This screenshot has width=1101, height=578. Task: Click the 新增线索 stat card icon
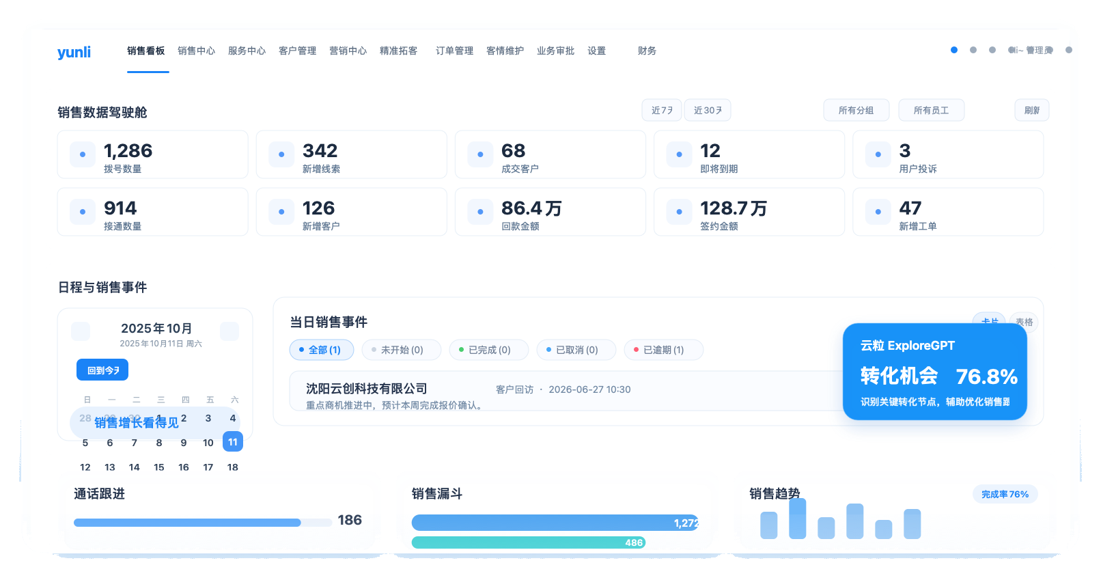281,154
